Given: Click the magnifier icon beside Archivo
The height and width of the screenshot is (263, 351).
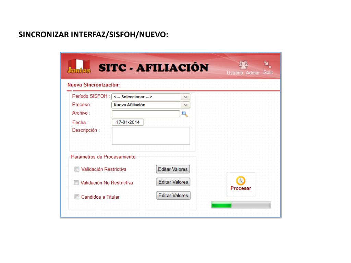Looking at the screenshot, I should point(185,114).
